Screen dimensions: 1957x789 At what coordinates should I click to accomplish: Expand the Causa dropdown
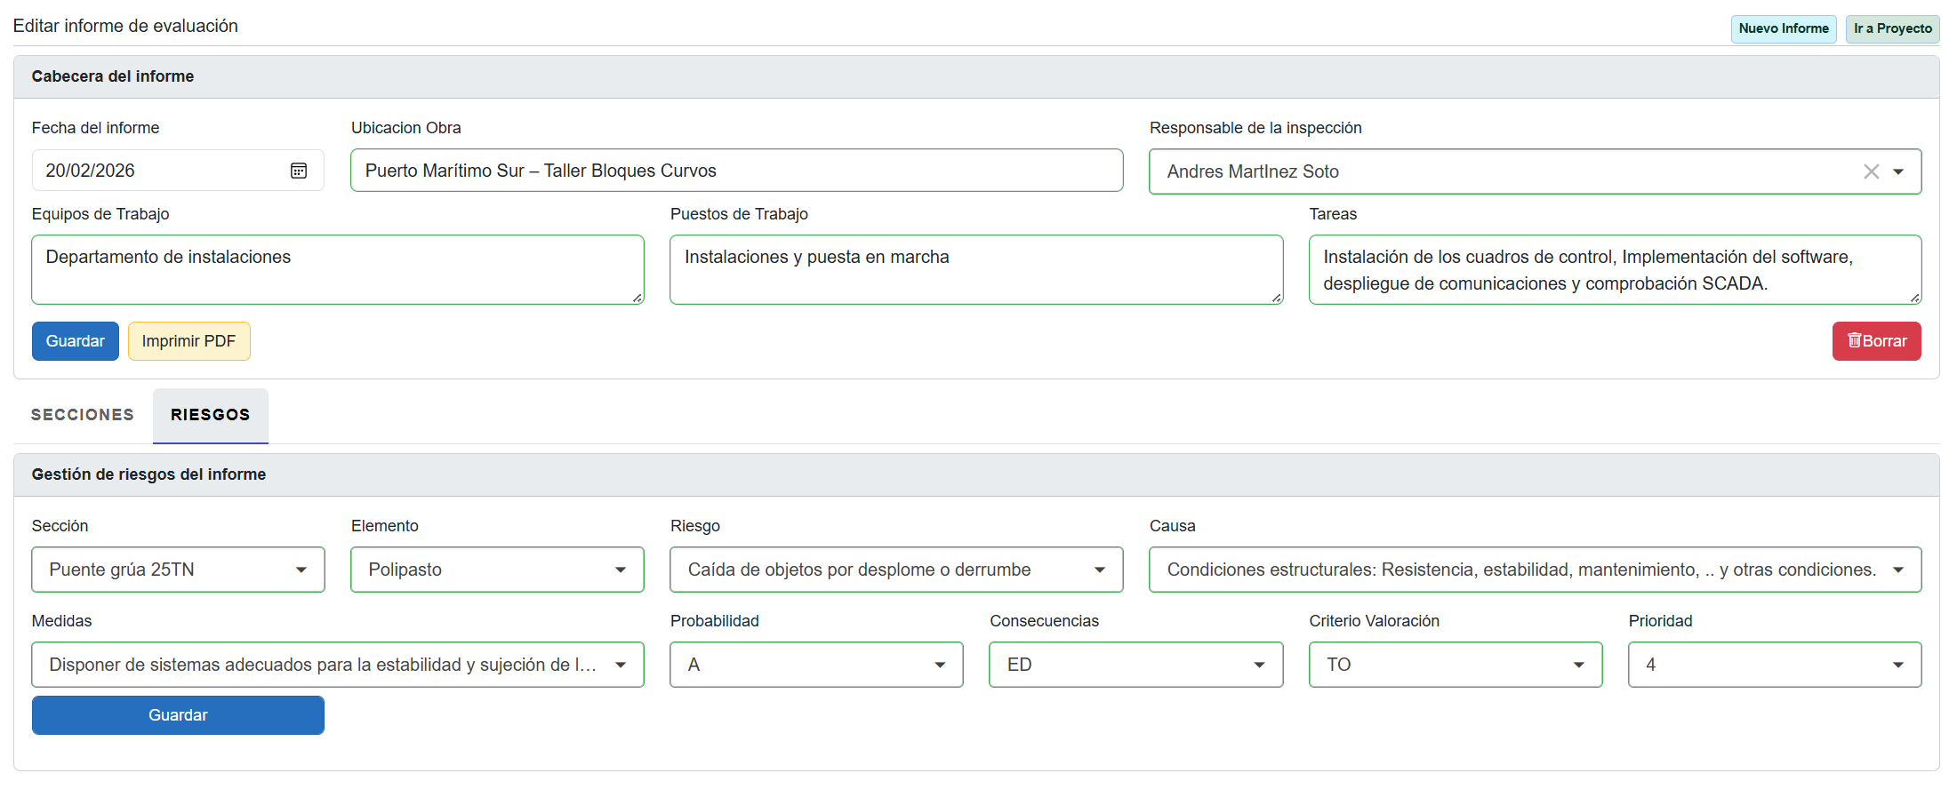(1535, 570)
